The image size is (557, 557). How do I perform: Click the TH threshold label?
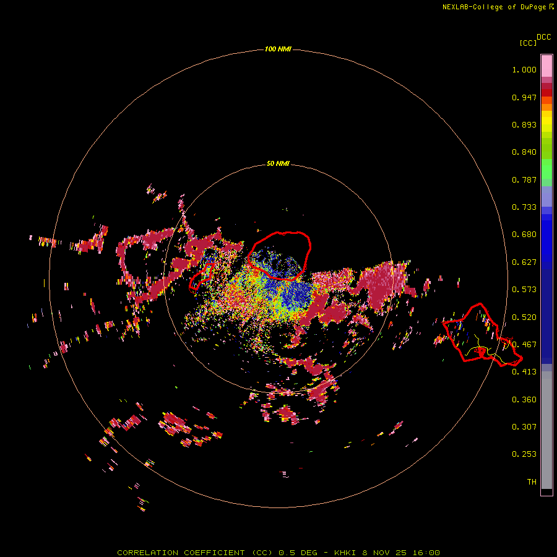[532, 482]
